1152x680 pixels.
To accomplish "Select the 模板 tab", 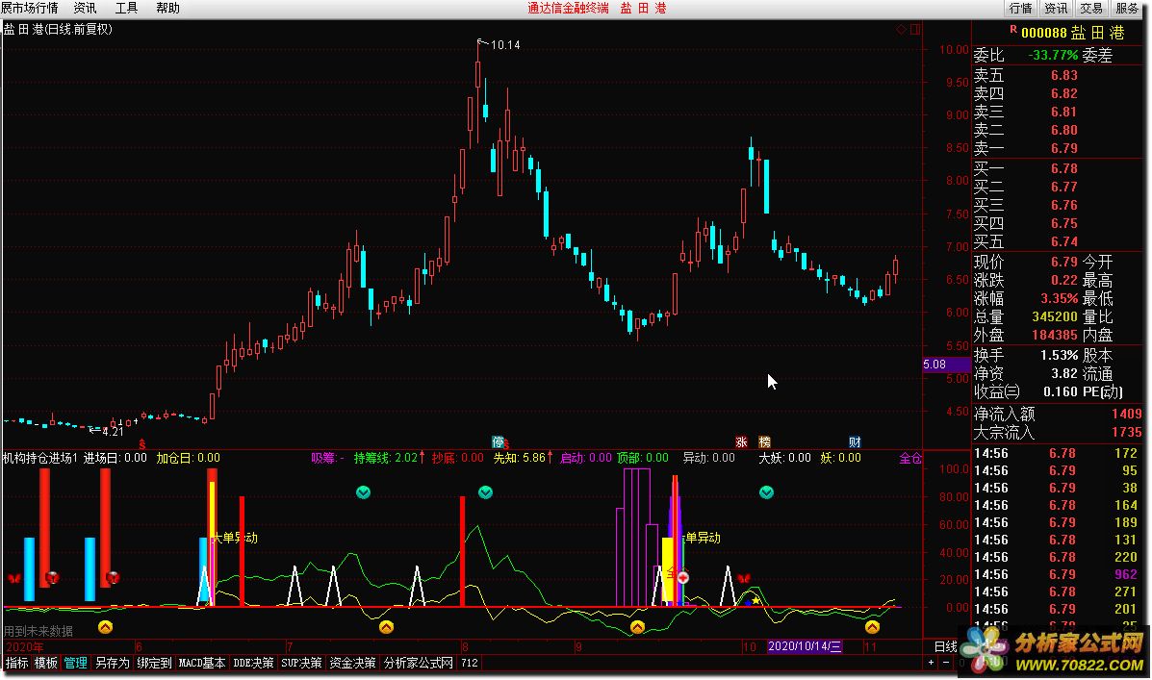I will [45, 663].
